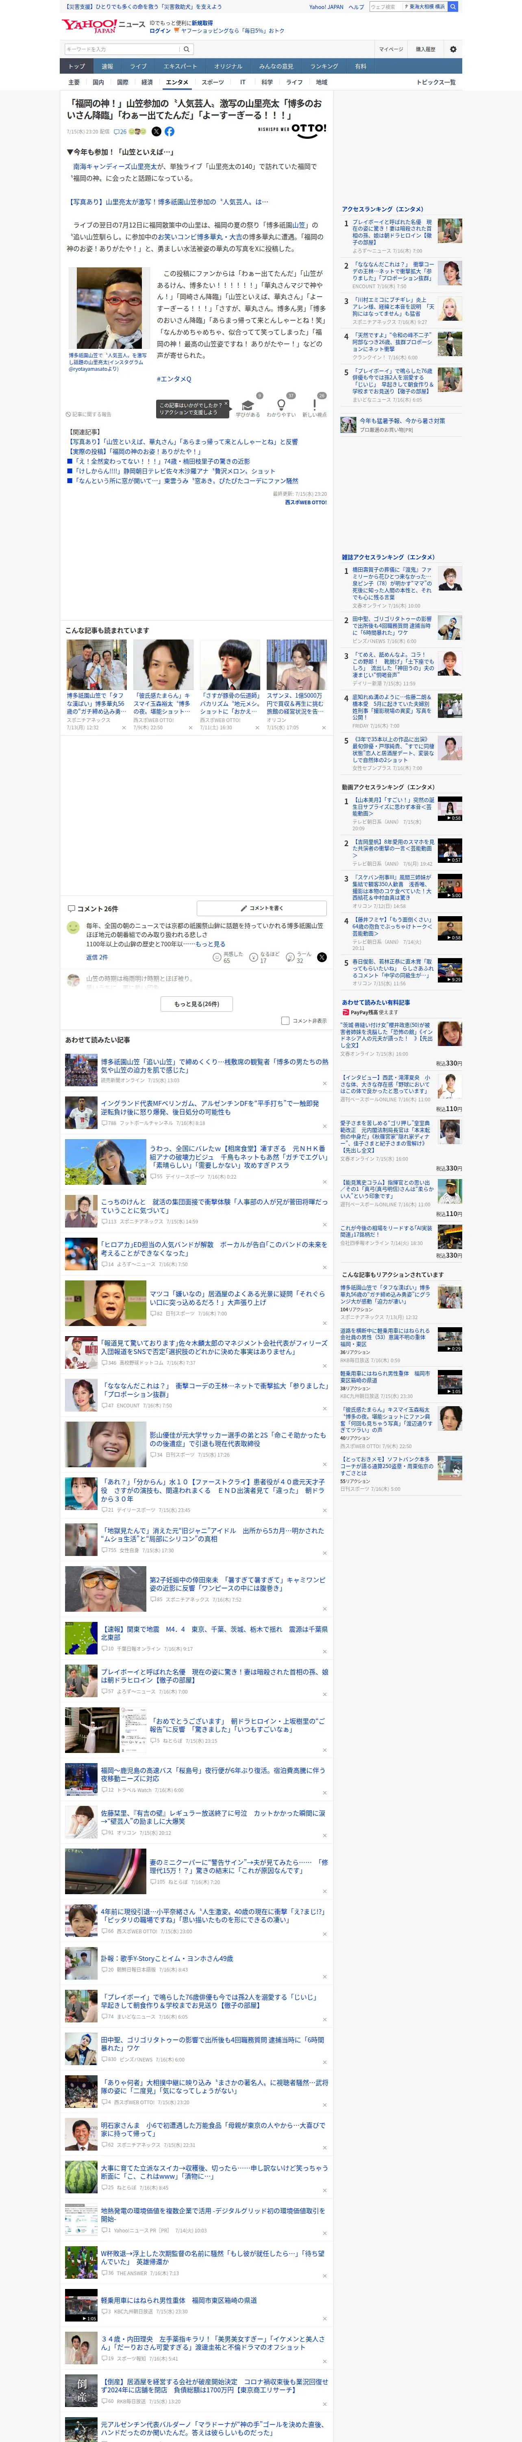Select the 経済 category
The image size is (522, 2442).
click(147, 83)
